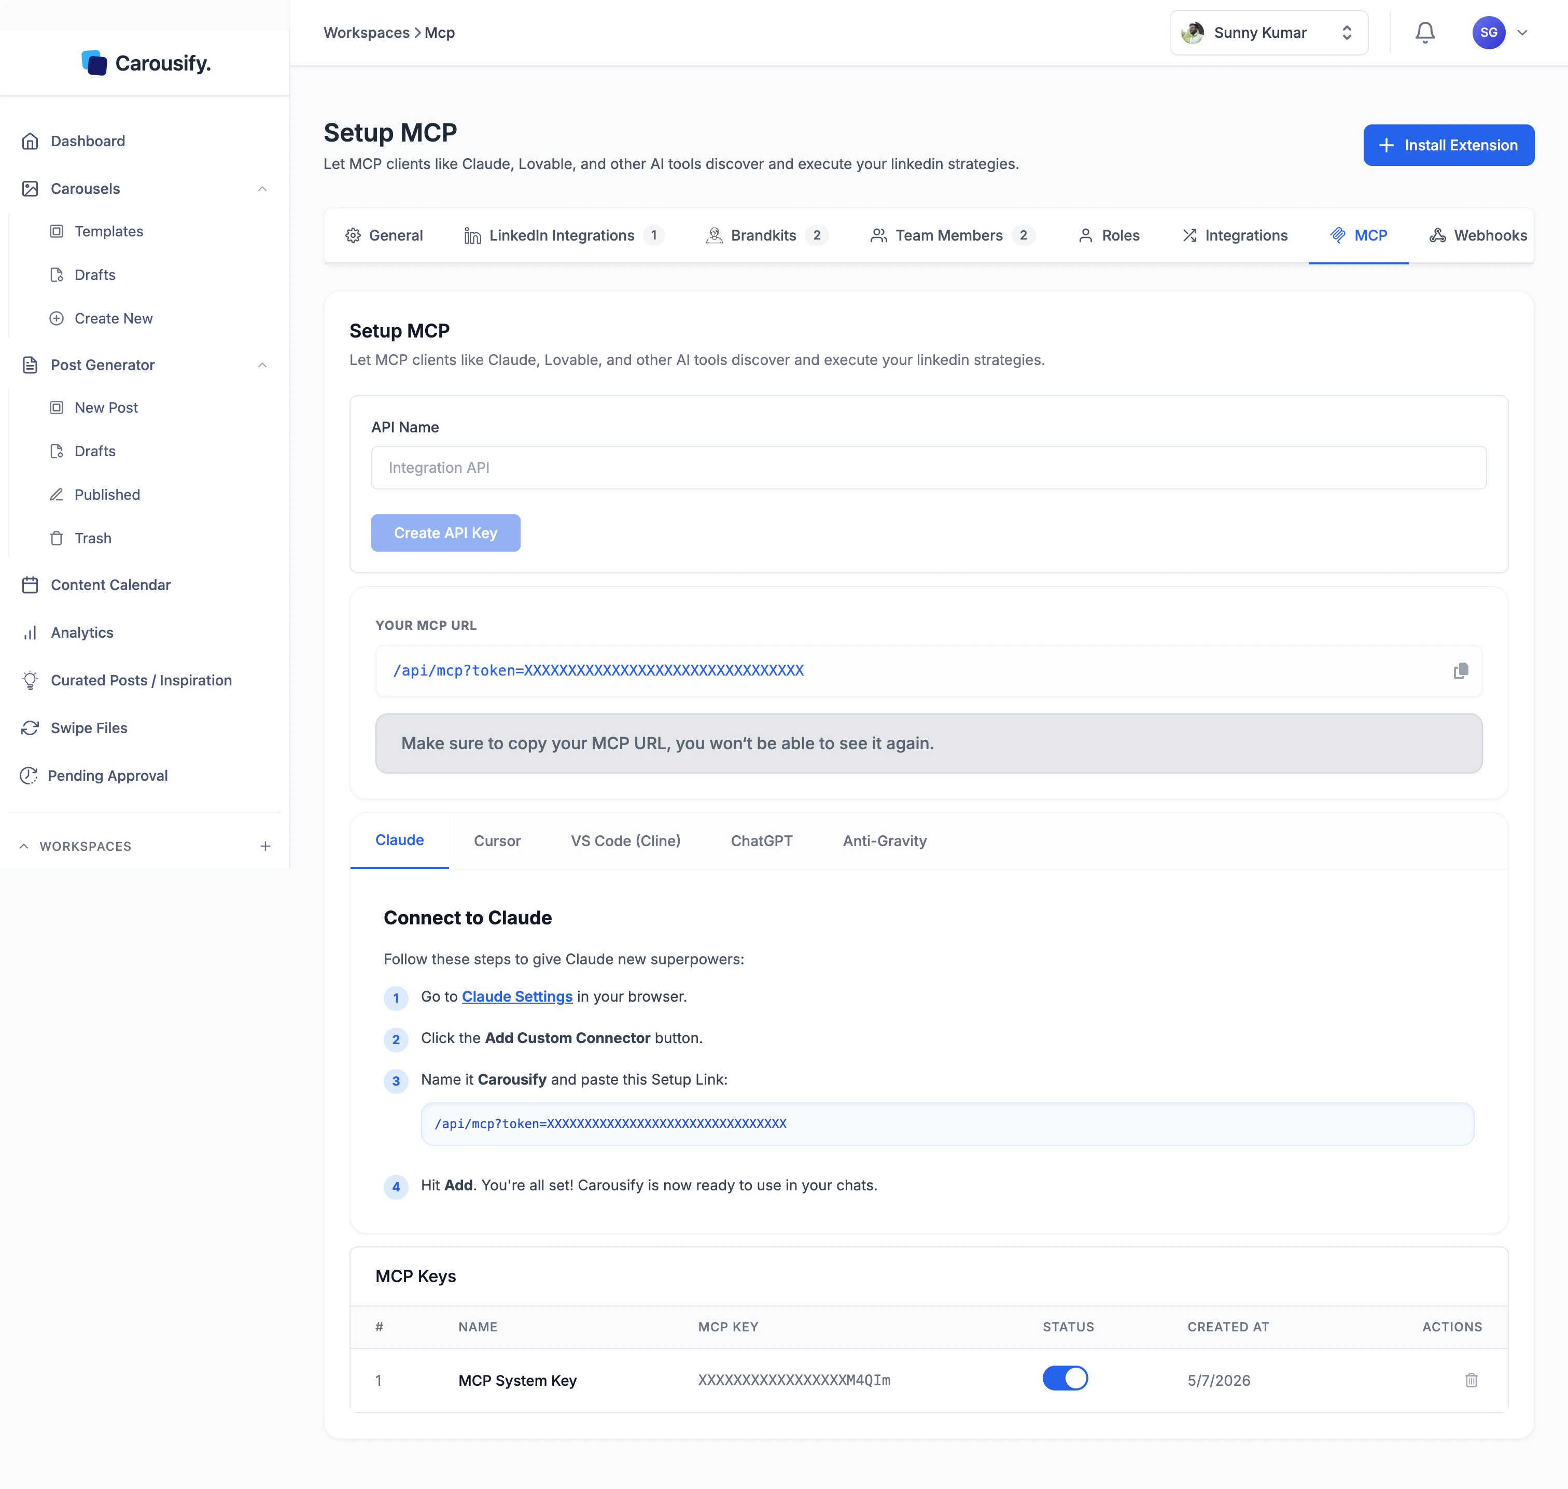
Task: Click the Brandkits tab icon
Action: [x=715, y=236]
